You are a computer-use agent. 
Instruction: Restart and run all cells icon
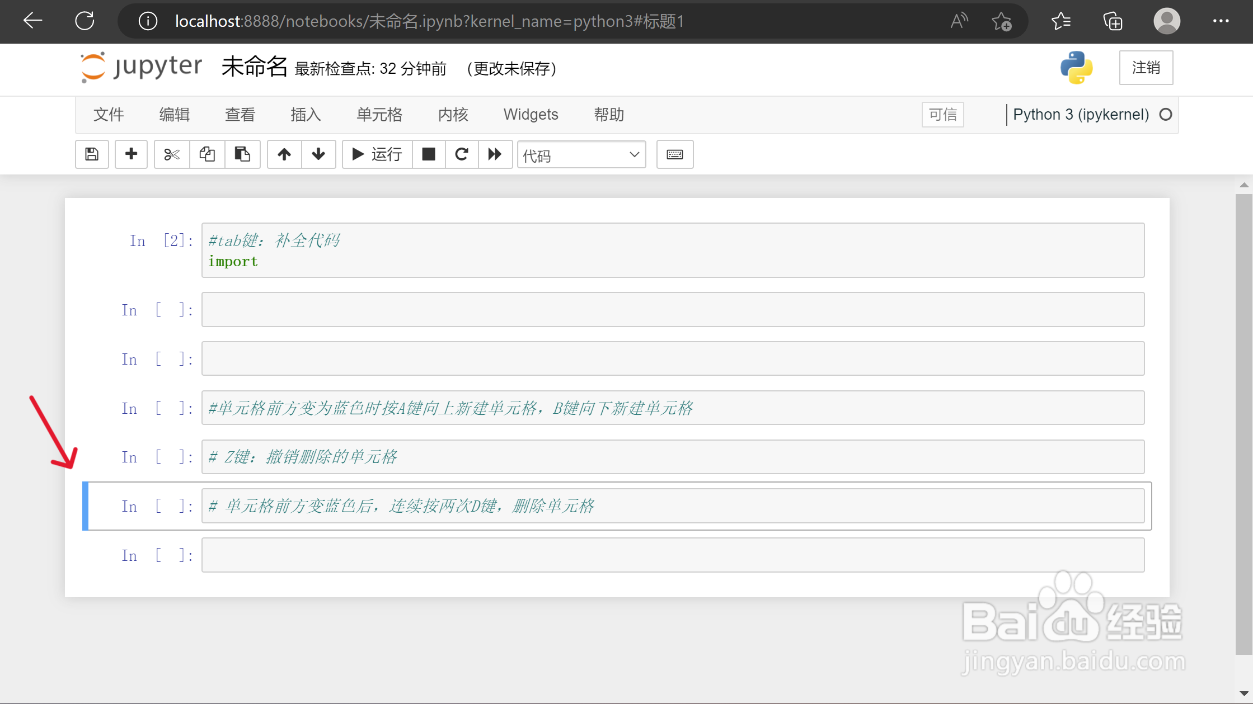coord(495,154)
